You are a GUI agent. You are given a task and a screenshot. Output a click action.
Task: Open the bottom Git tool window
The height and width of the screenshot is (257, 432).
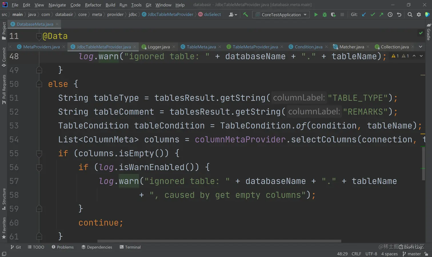coord(16,247)
